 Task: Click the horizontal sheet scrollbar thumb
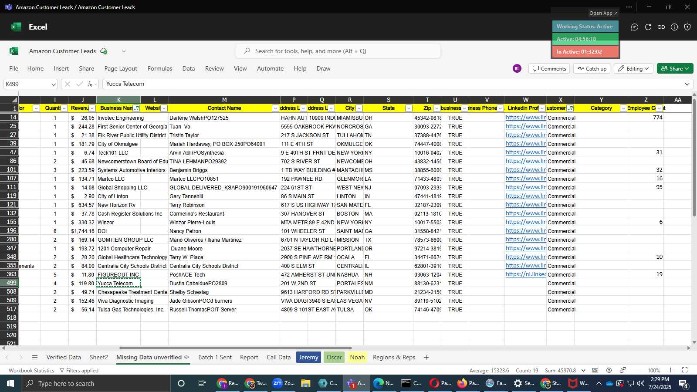[x=235, y=348]
